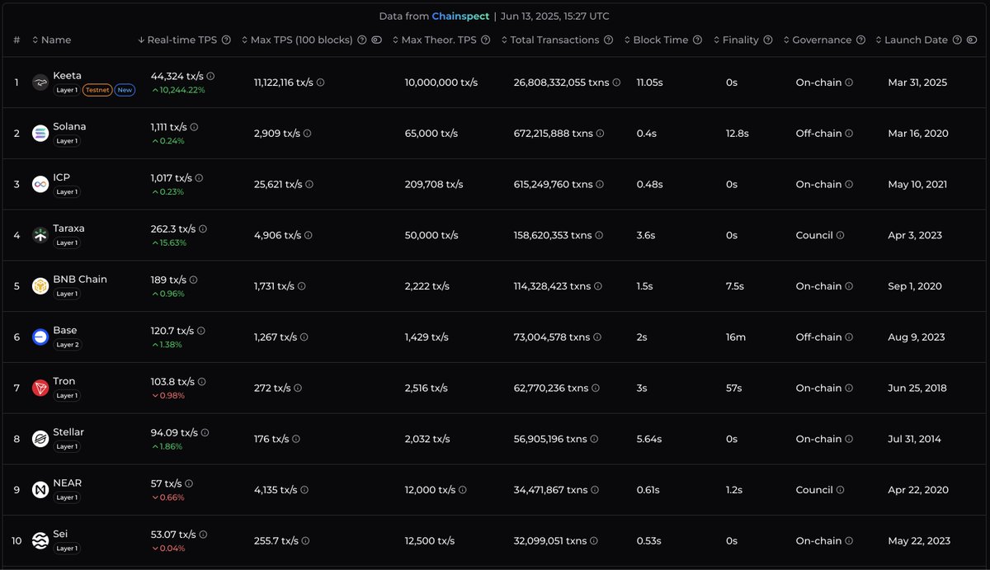
Task: Click the Layer 2 badge under Base
Action: pos(67,345)
